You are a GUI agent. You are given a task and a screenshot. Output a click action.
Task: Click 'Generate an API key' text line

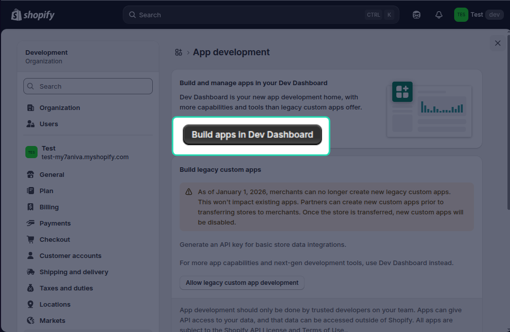[x=263, y=244]
